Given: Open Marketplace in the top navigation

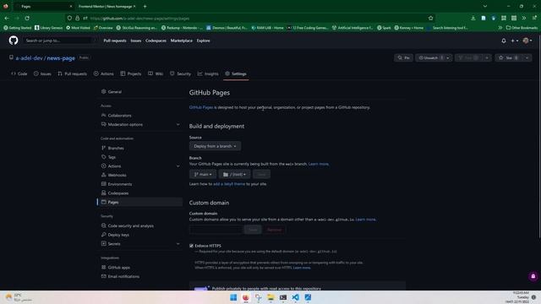Looking at the screenshot, I should pyautogui.click(x=182, y=41).
